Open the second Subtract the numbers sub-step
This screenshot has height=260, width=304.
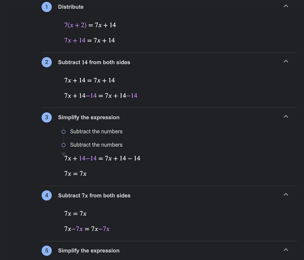[96, 145]
